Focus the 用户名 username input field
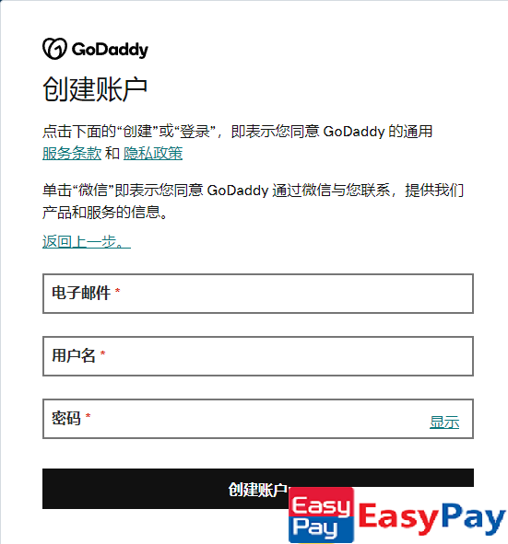Screen dimensions: 508x544 258,356
